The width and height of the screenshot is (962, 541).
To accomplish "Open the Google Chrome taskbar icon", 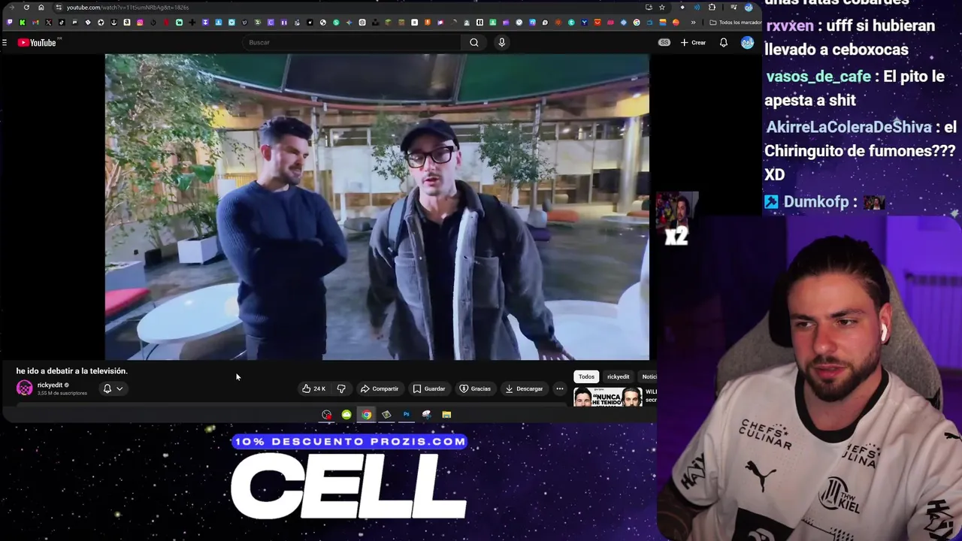I will pyautogui.click(x=366, y=415).
